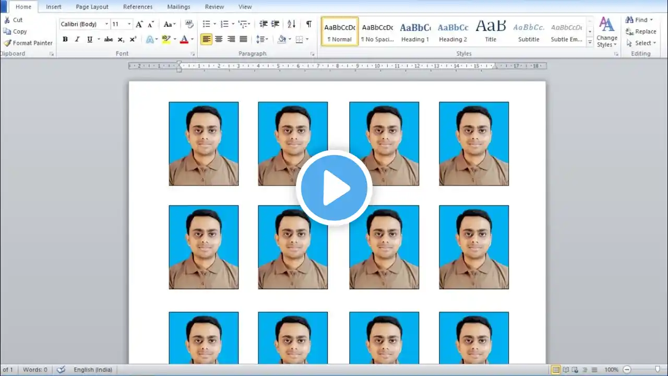Click the Shading paint bucket icon
The image size is (668, 376).
(x=282, y=39)
